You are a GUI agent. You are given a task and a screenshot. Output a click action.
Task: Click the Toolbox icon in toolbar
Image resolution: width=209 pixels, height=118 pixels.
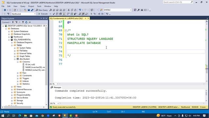coord(142,10)
